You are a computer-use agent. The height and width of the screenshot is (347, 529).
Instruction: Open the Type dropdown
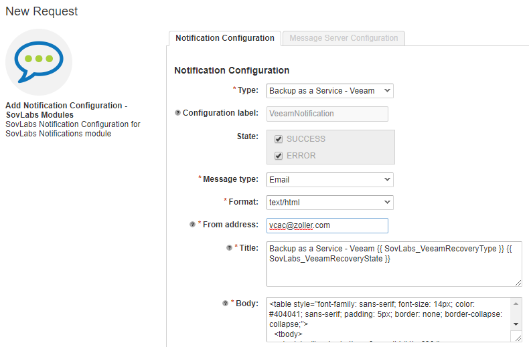(x=329, y=91)
